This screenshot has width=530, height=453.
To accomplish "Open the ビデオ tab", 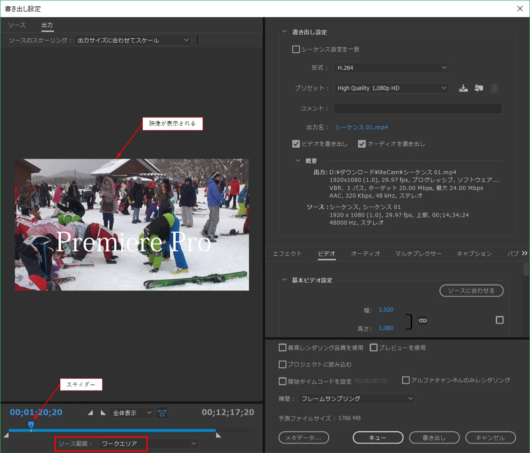I will (x=326, y=254).
